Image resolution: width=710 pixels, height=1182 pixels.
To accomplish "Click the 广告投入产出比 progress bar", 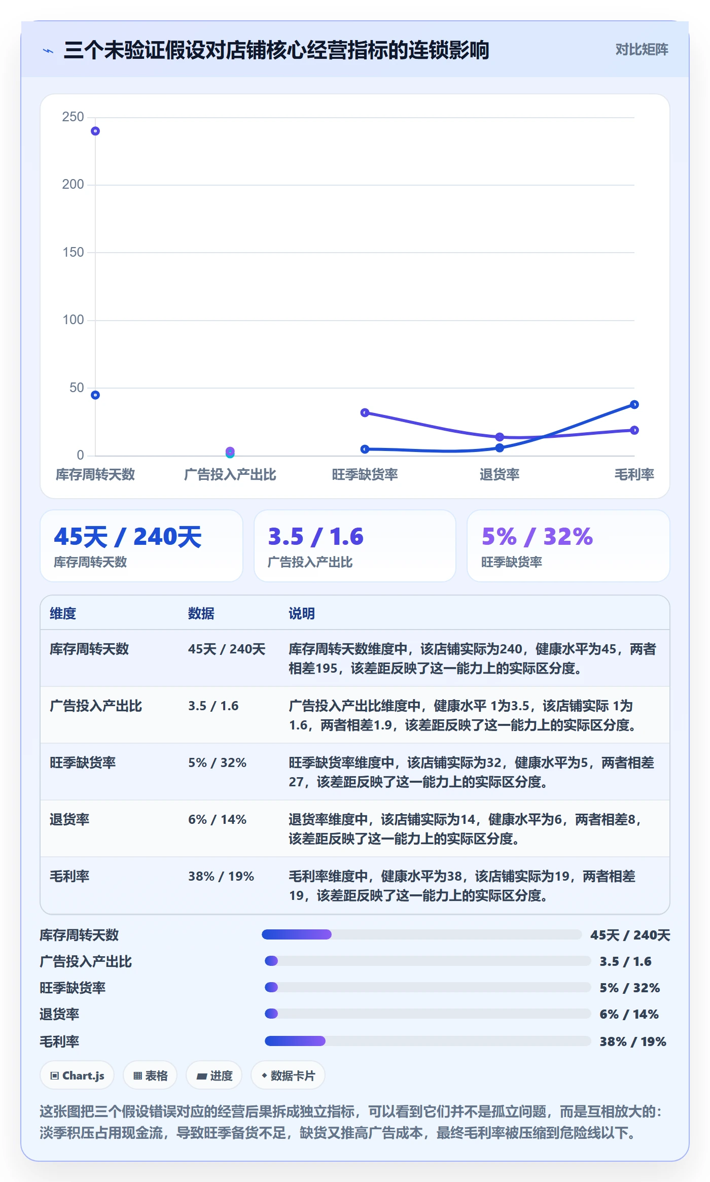I will coord(428,961).
